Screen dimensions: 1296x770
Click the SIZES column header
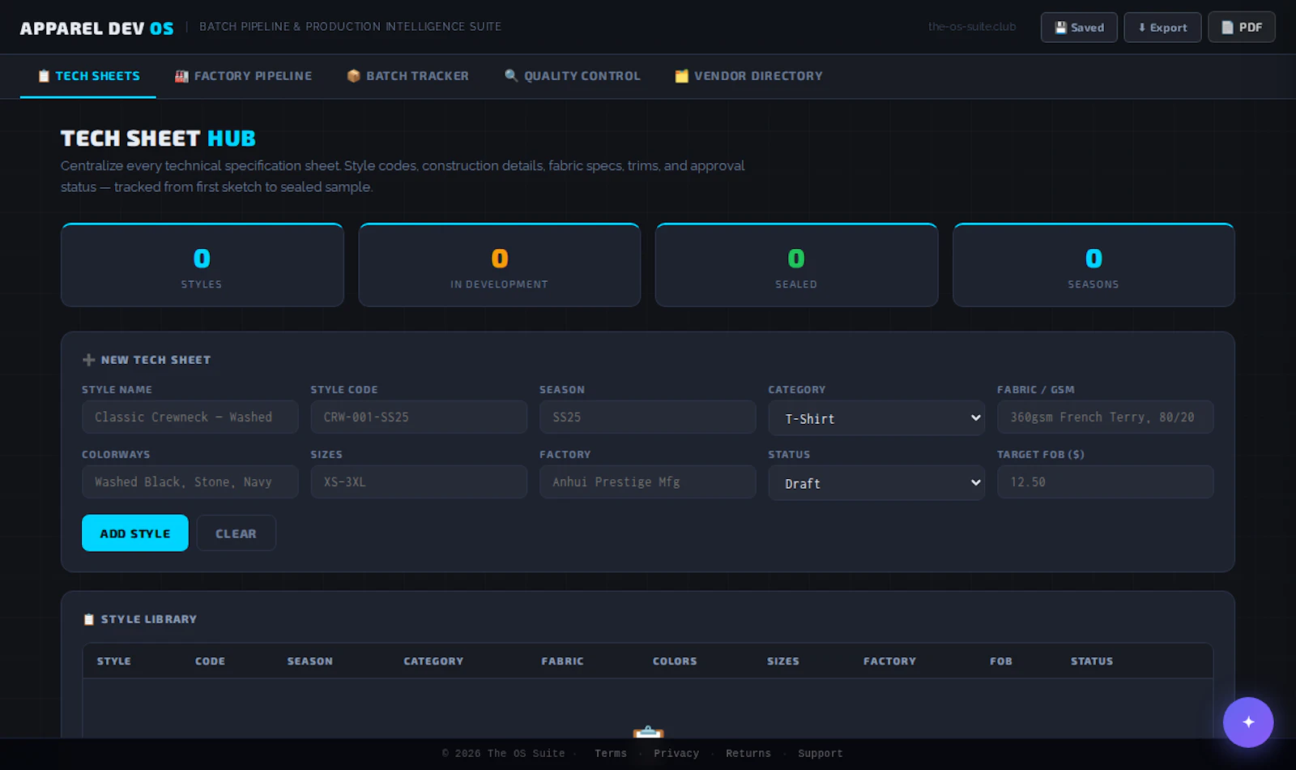[783, 661]
